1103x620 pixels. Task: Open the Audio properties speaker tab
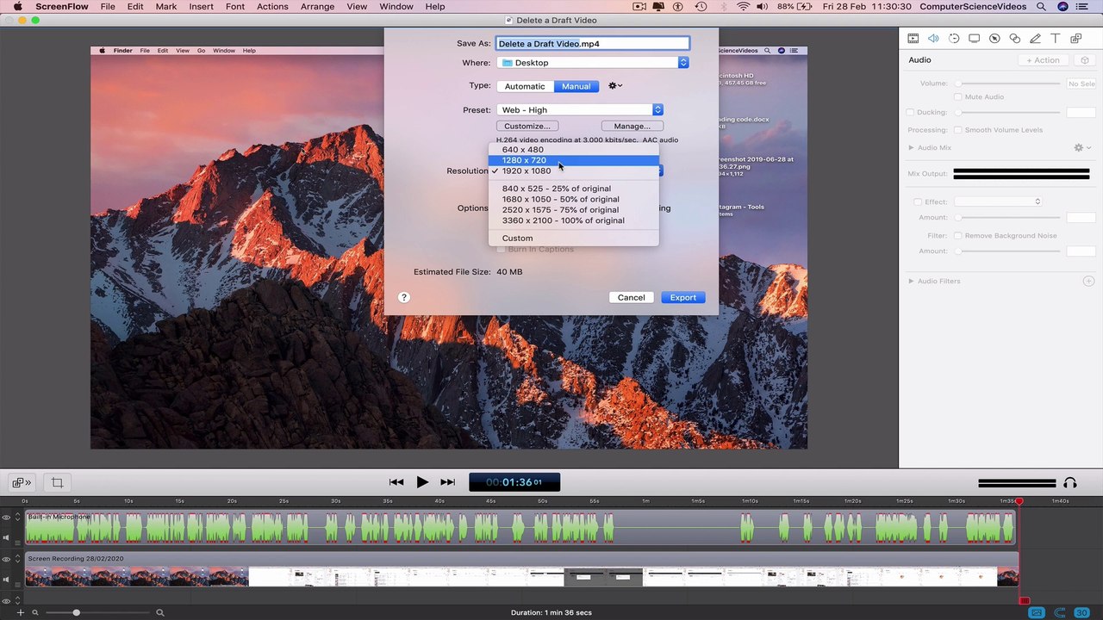pyautogui.click(x=933, y=39)
